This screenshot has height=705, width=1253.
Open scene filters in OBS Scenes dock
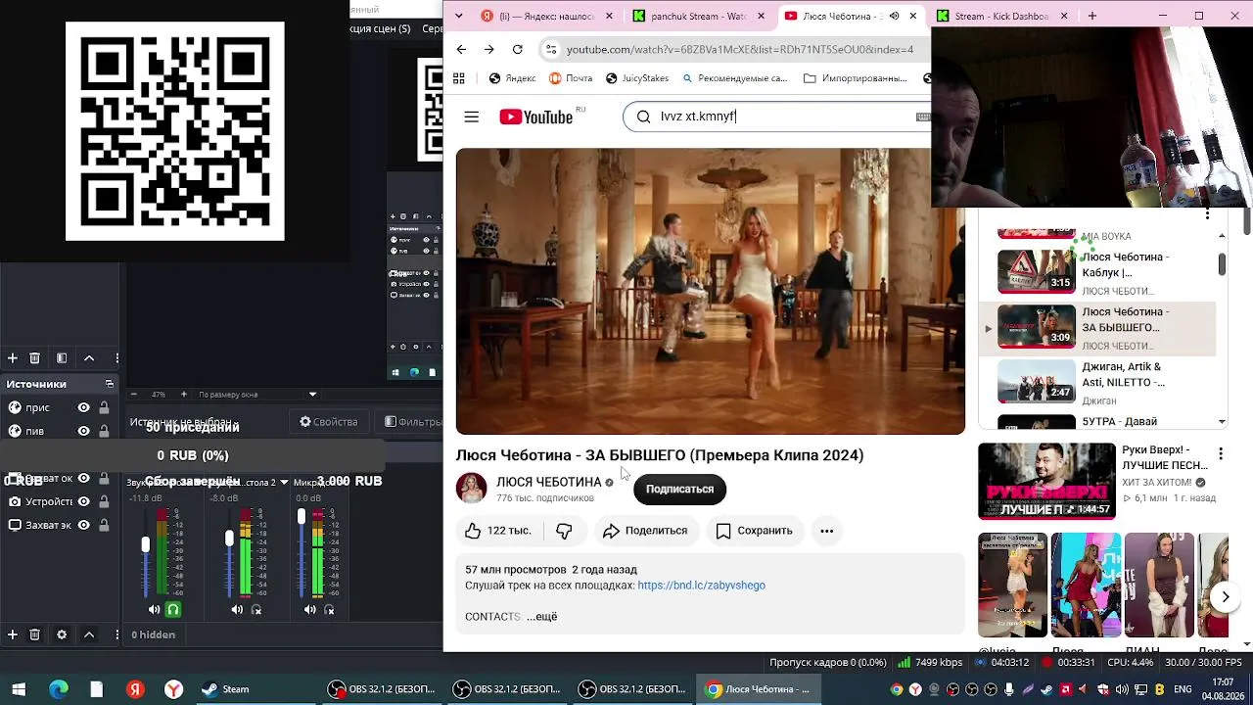tap(62, 358)
